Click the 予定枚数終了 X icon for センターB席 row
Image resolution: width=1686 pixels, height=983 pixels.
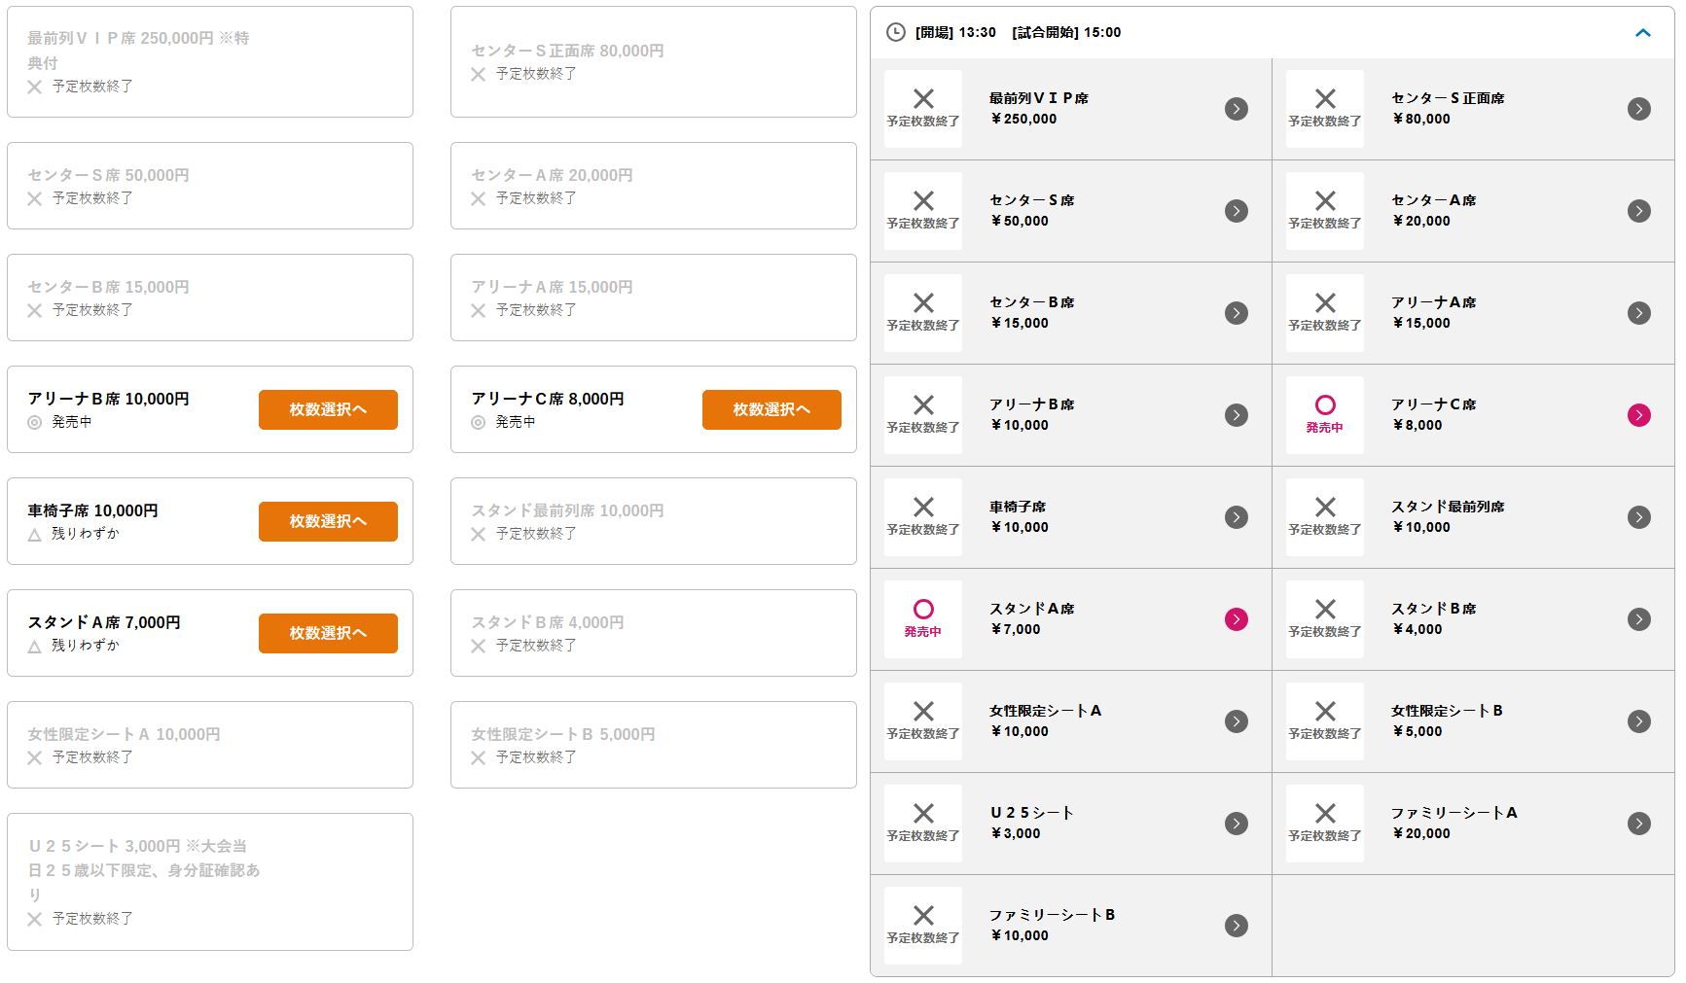tap(922, 303)
